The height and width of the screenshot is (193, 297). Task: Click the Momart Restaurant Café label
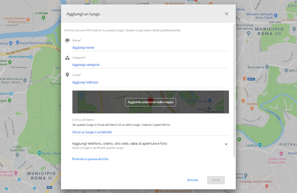(176, 191)
